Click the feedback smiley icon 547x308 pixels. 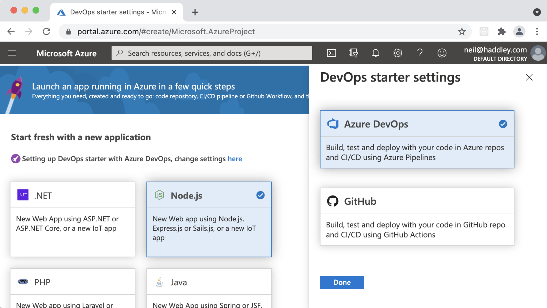coord(442,53)
